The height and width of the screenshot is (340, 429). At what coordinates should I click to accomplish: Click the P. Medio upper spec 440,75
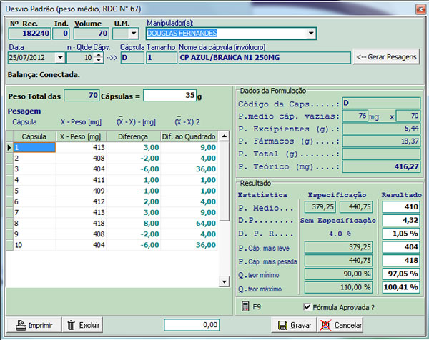tap(355, 207)
